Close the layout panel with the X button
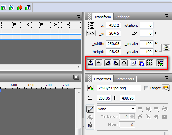 coord(76,77)
